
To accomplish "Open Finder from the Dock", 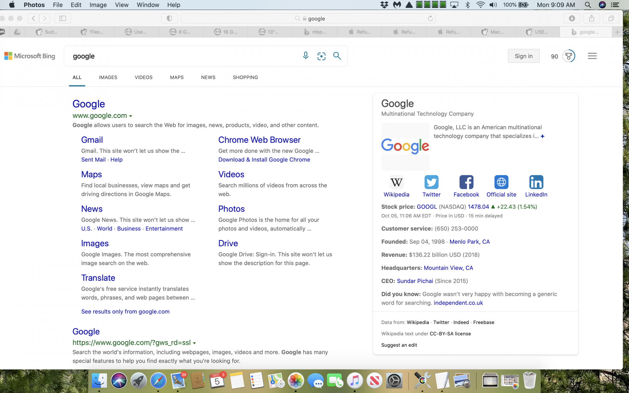I will 99,380.
